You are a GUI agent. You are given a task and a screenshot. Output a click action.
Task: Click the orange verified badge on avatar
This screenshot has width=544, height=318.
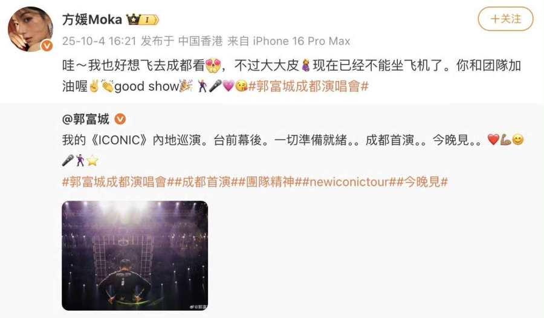click(47, 45)
